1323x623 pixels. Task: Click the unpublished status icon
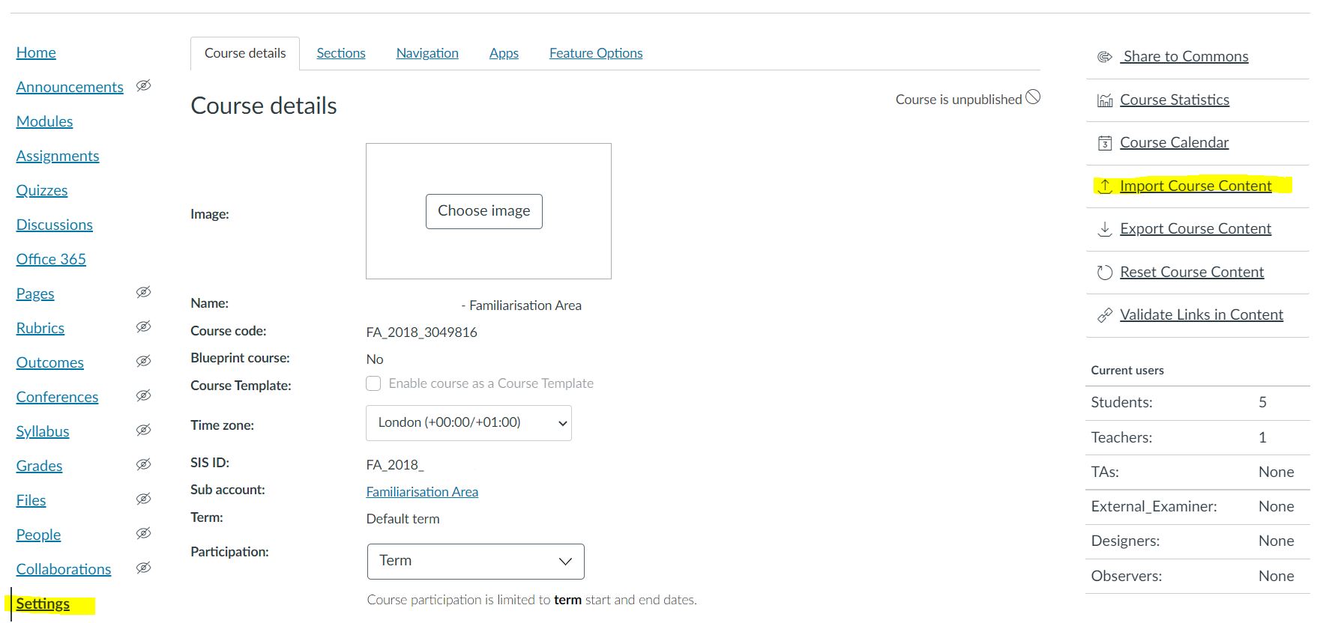(1033, 97)
